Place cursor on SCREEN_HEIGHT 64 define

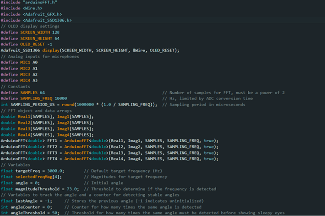point(31,38)
